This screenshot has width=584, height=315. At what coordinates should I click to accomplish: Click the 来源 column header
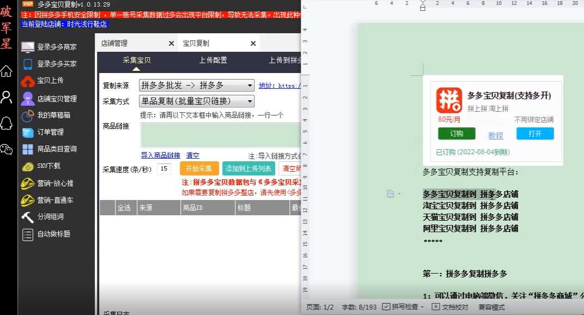[159, 208]
